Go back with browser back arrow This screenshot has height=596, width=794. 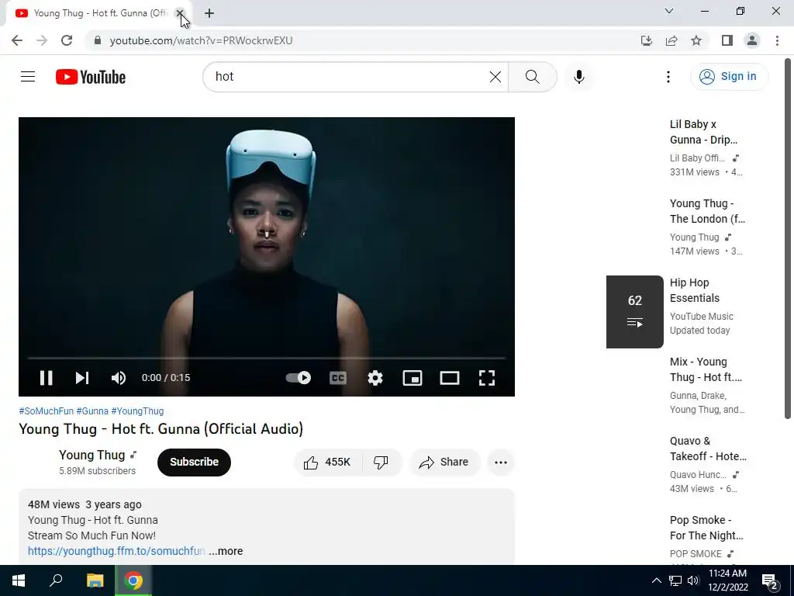point(17,40)
